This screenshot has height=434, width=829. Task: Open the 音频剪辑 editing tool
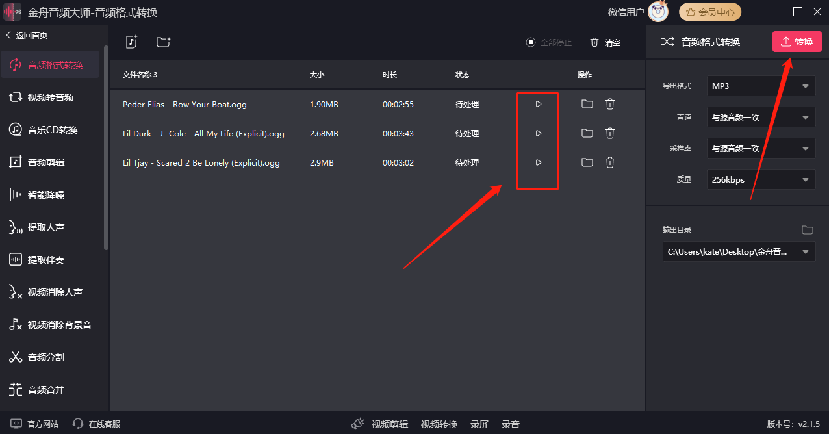tap(50, 162)
